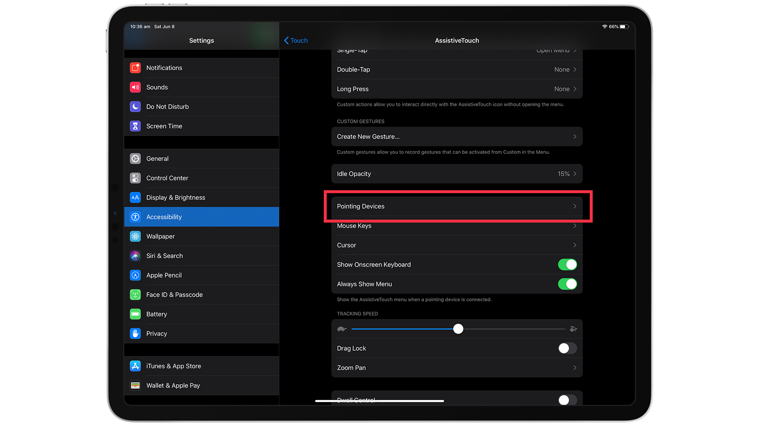This screenshot has height=427, width=760.
Task: Tap the Control Center switches icon
Action: coord(135,178)
